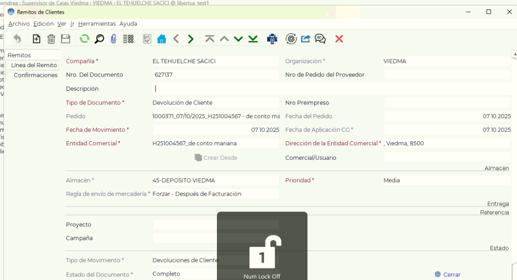Open the Tipo de Documento dropdown field
517x280 pixels.
coord(215,102)
